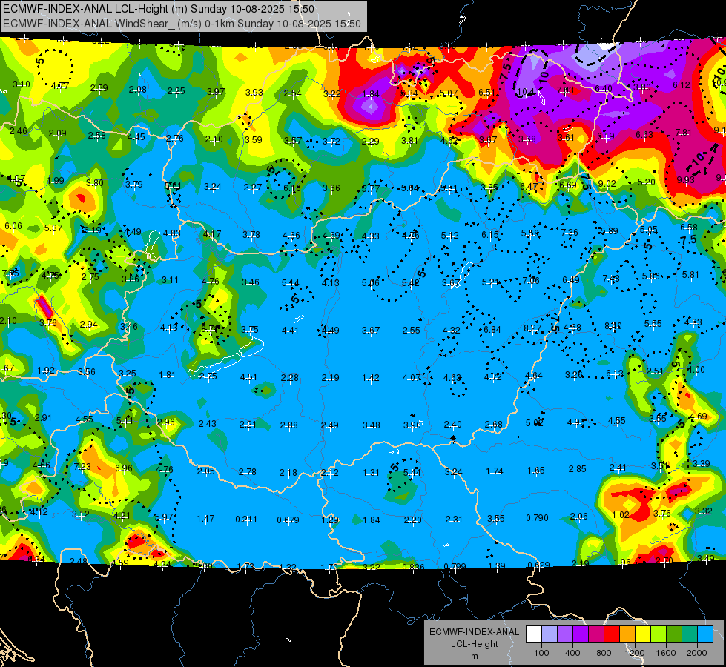This screenshot has height=667, width=726.
Task: Click 'ECMWF-INDEX-ANAL' text in the legend box
Action: click(474, 632)
